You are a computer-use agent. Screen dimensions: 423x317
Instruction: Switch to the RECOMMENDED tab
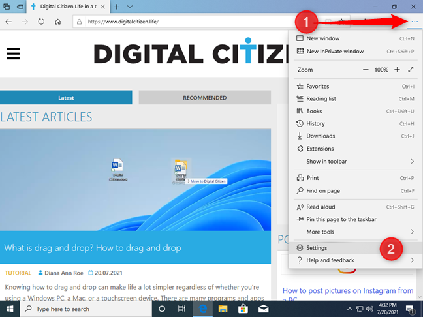click(x=205, y=98)
